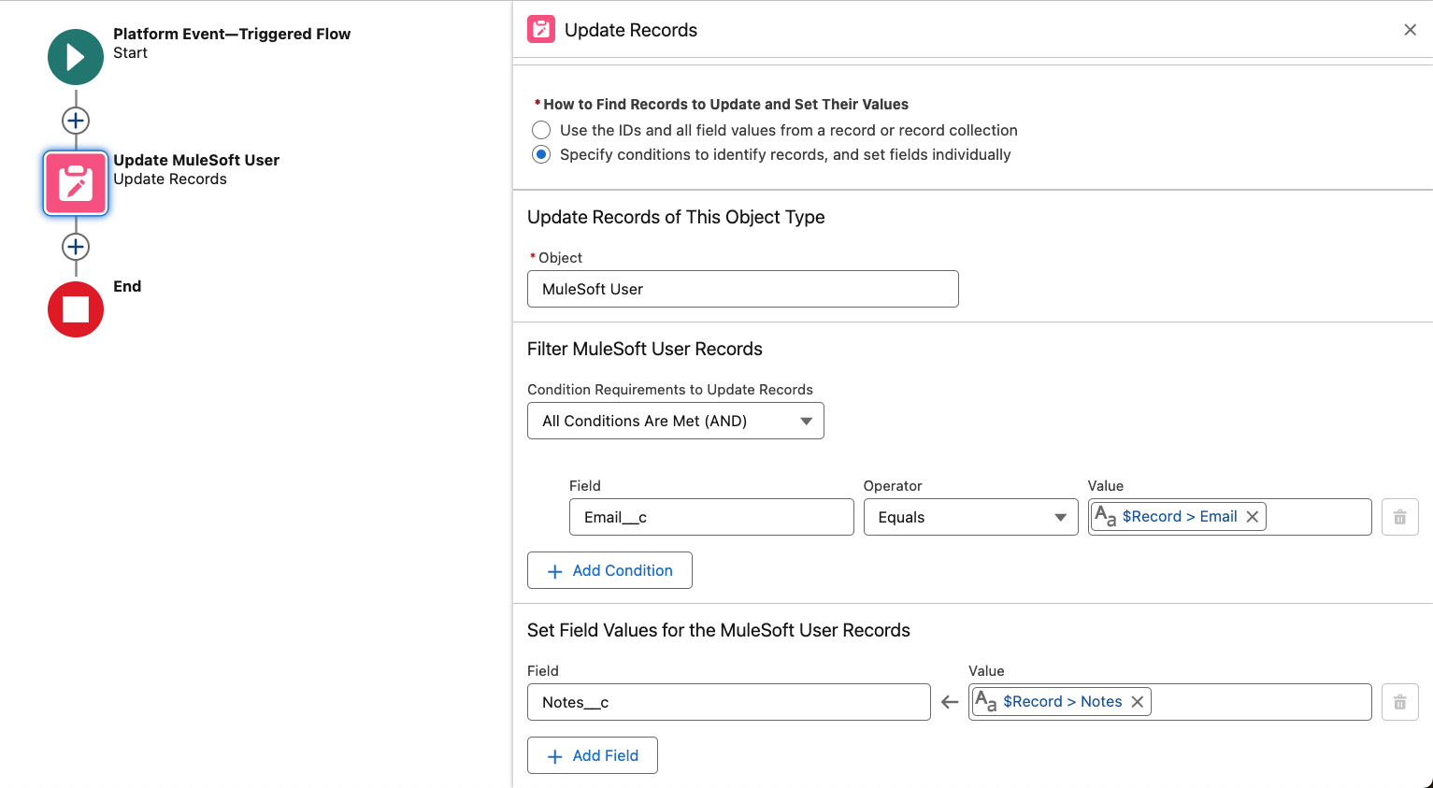The width and height of the screenshot is (1433, 788).
Task: Select the specify conditions radio option
Action: click(x=541, y=154)
